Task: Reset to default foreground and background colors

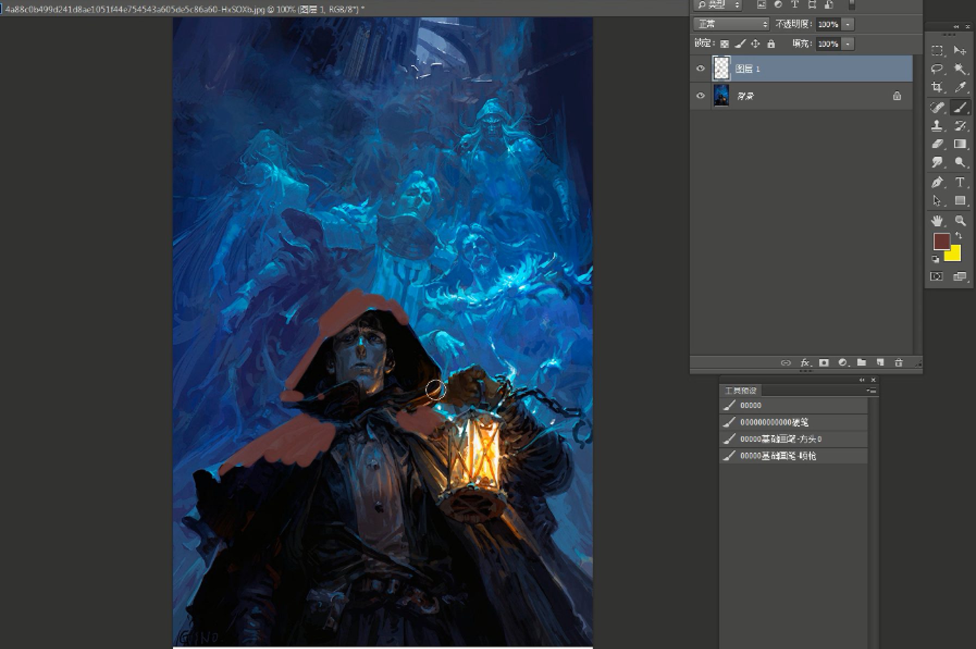Action: 935,259
